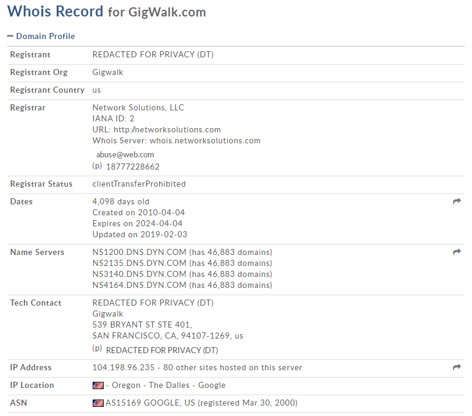Image resolution: width=472 pixels, height=416 pixels.
Task: Click Expires on 2024-04-04
Action: point(137,224)
